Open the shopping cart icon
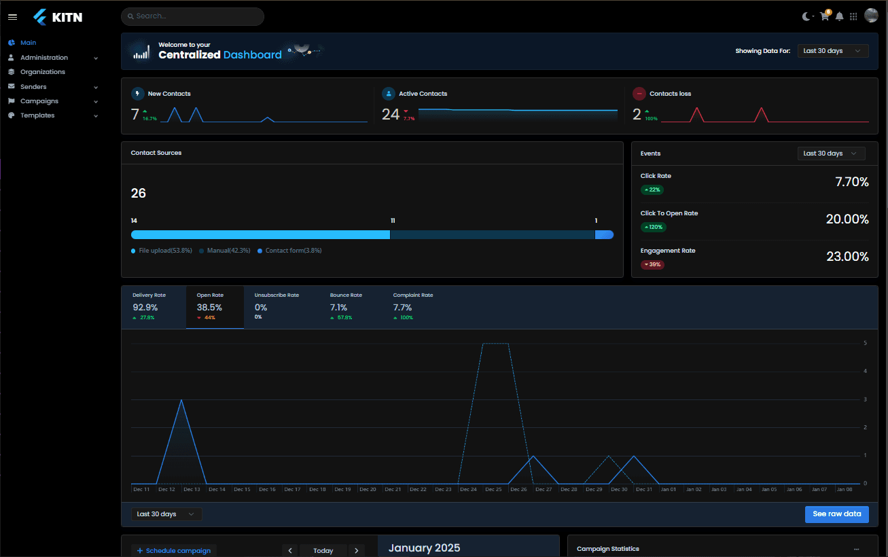888x557 pixels. pyautogui.click(x=825, y=16)
